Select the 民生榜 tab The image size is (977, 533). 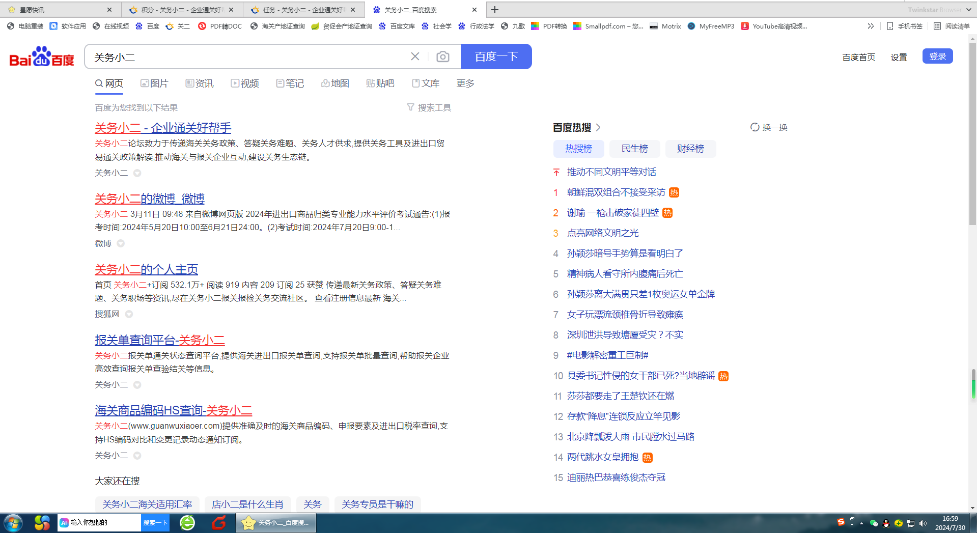(x=635, y=149)
